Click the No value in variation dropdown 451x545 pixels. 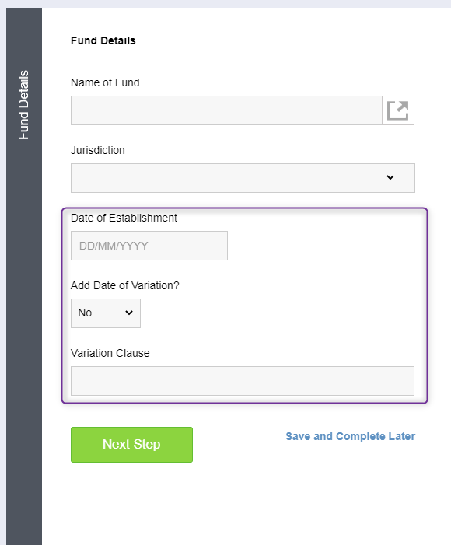[85, 313]
